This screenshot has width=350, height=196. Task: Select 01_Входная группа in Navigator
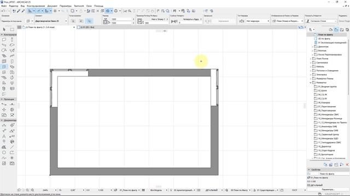(327, 87)
